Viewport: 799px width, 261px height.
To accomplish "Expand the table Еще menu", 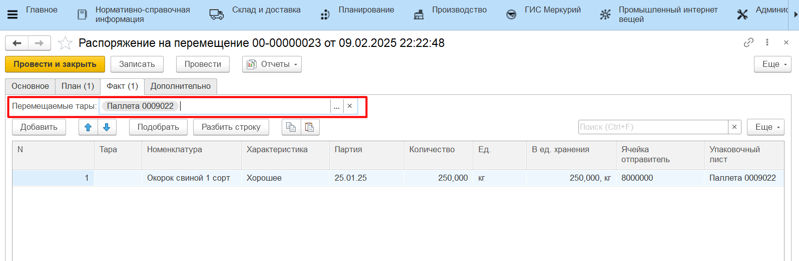I will coord(765,127).
